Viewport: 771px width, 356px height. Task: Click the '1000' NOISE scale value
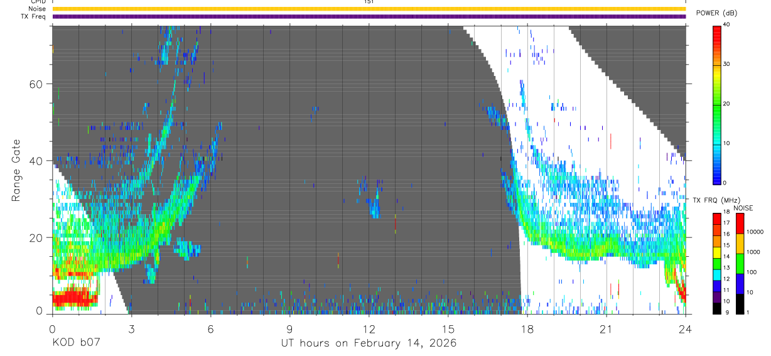(752, 252)
